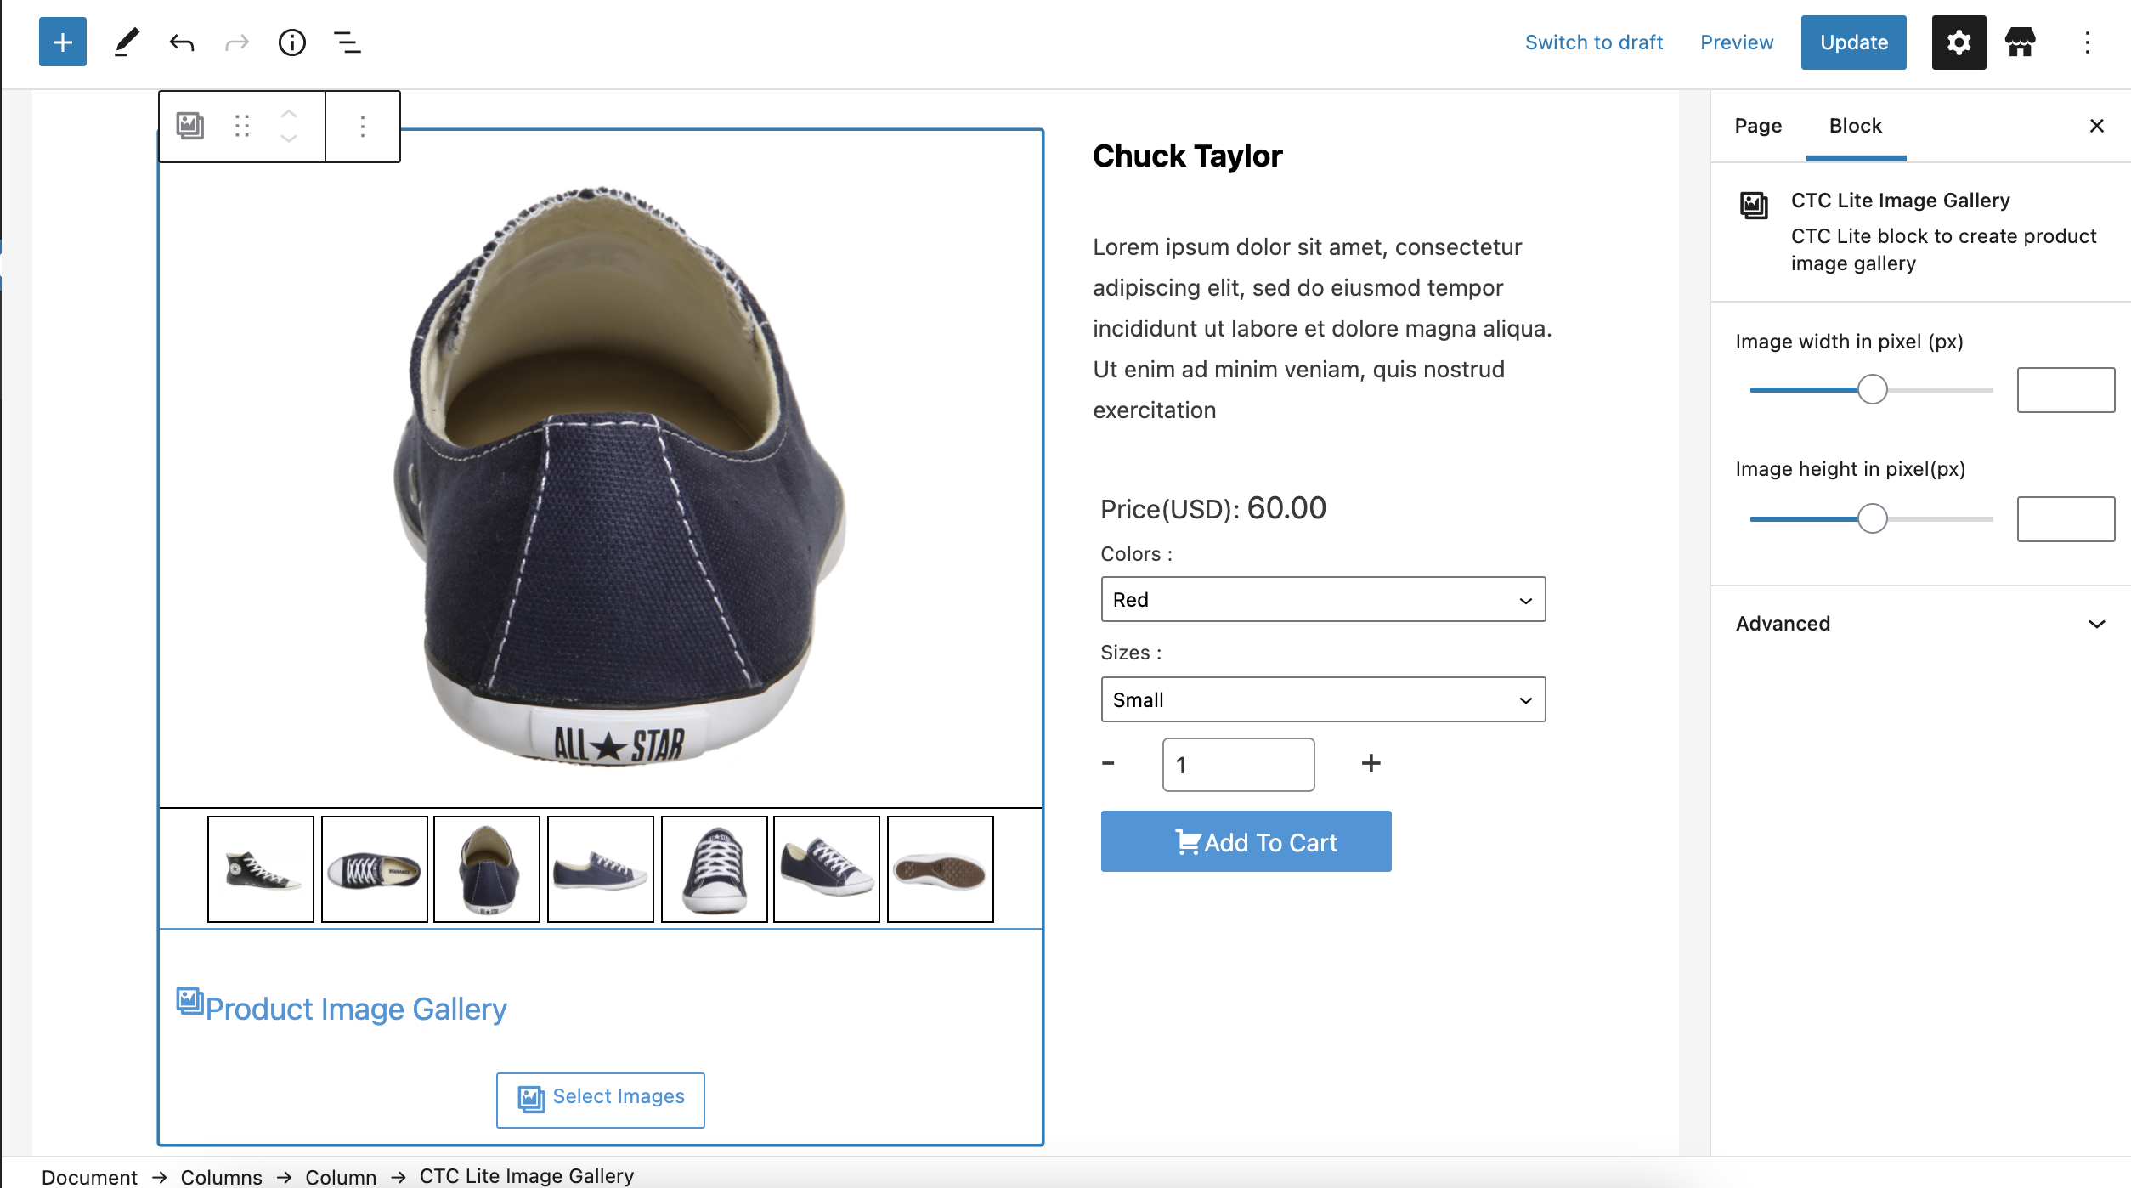Decrease quantity with the minus button

click(x=1108, y=763)
